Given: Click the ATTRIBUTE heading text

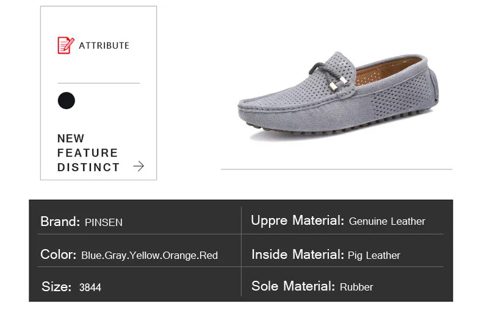Looking at the screenshot, I should tap(104, 46).
